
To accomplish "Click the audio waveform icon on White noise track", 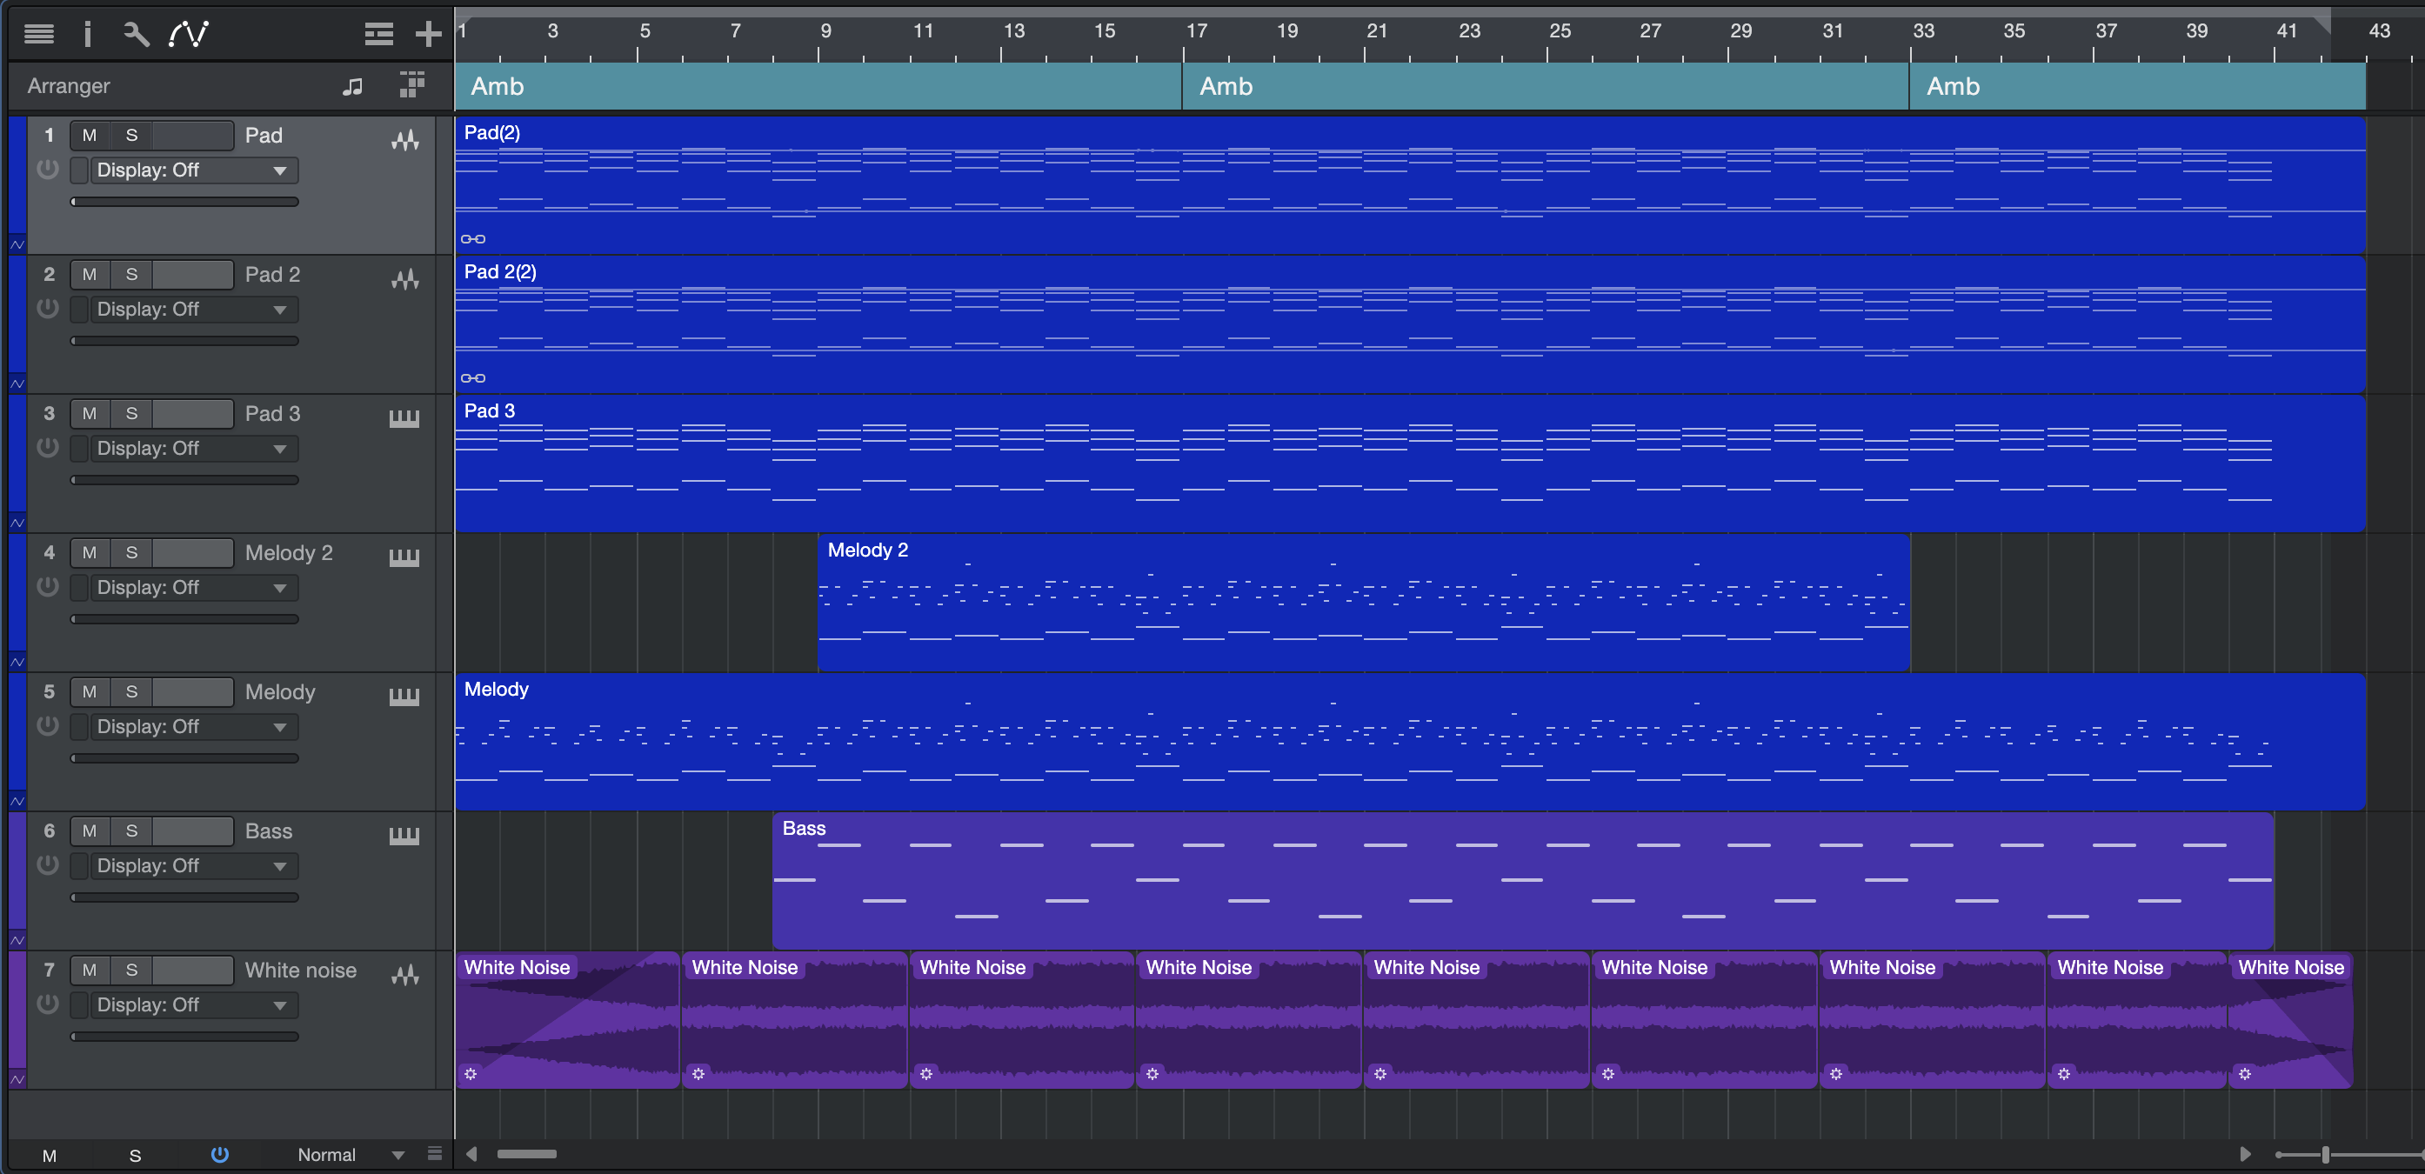I will [x=404, y=974].
